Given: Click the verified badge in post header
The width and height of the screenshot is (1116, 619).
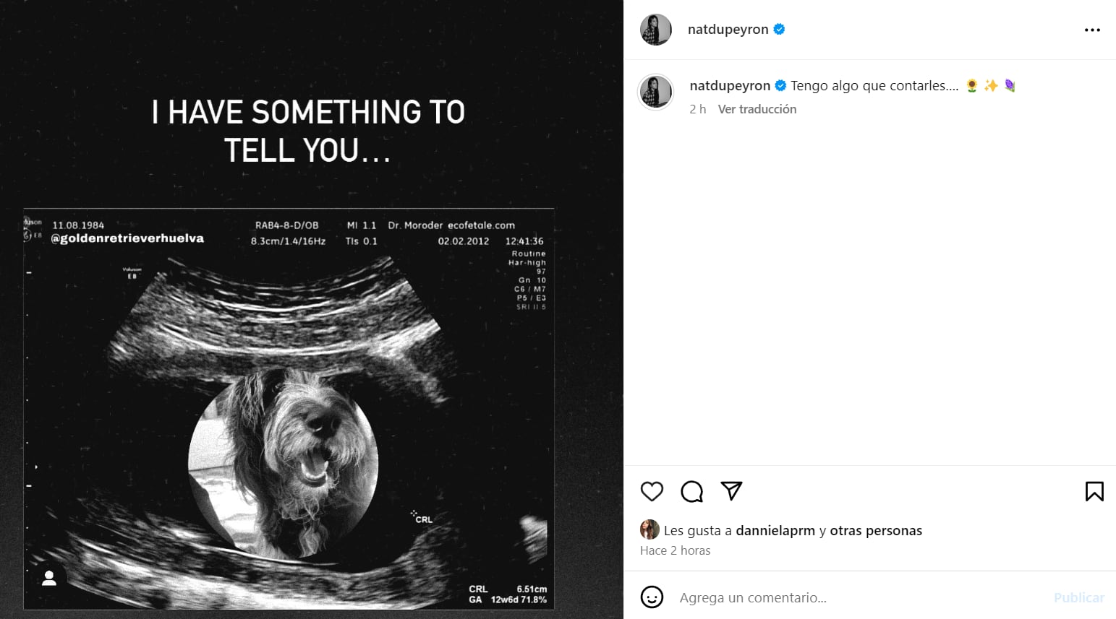Looking at the screenshot, I should coord(779,30).
